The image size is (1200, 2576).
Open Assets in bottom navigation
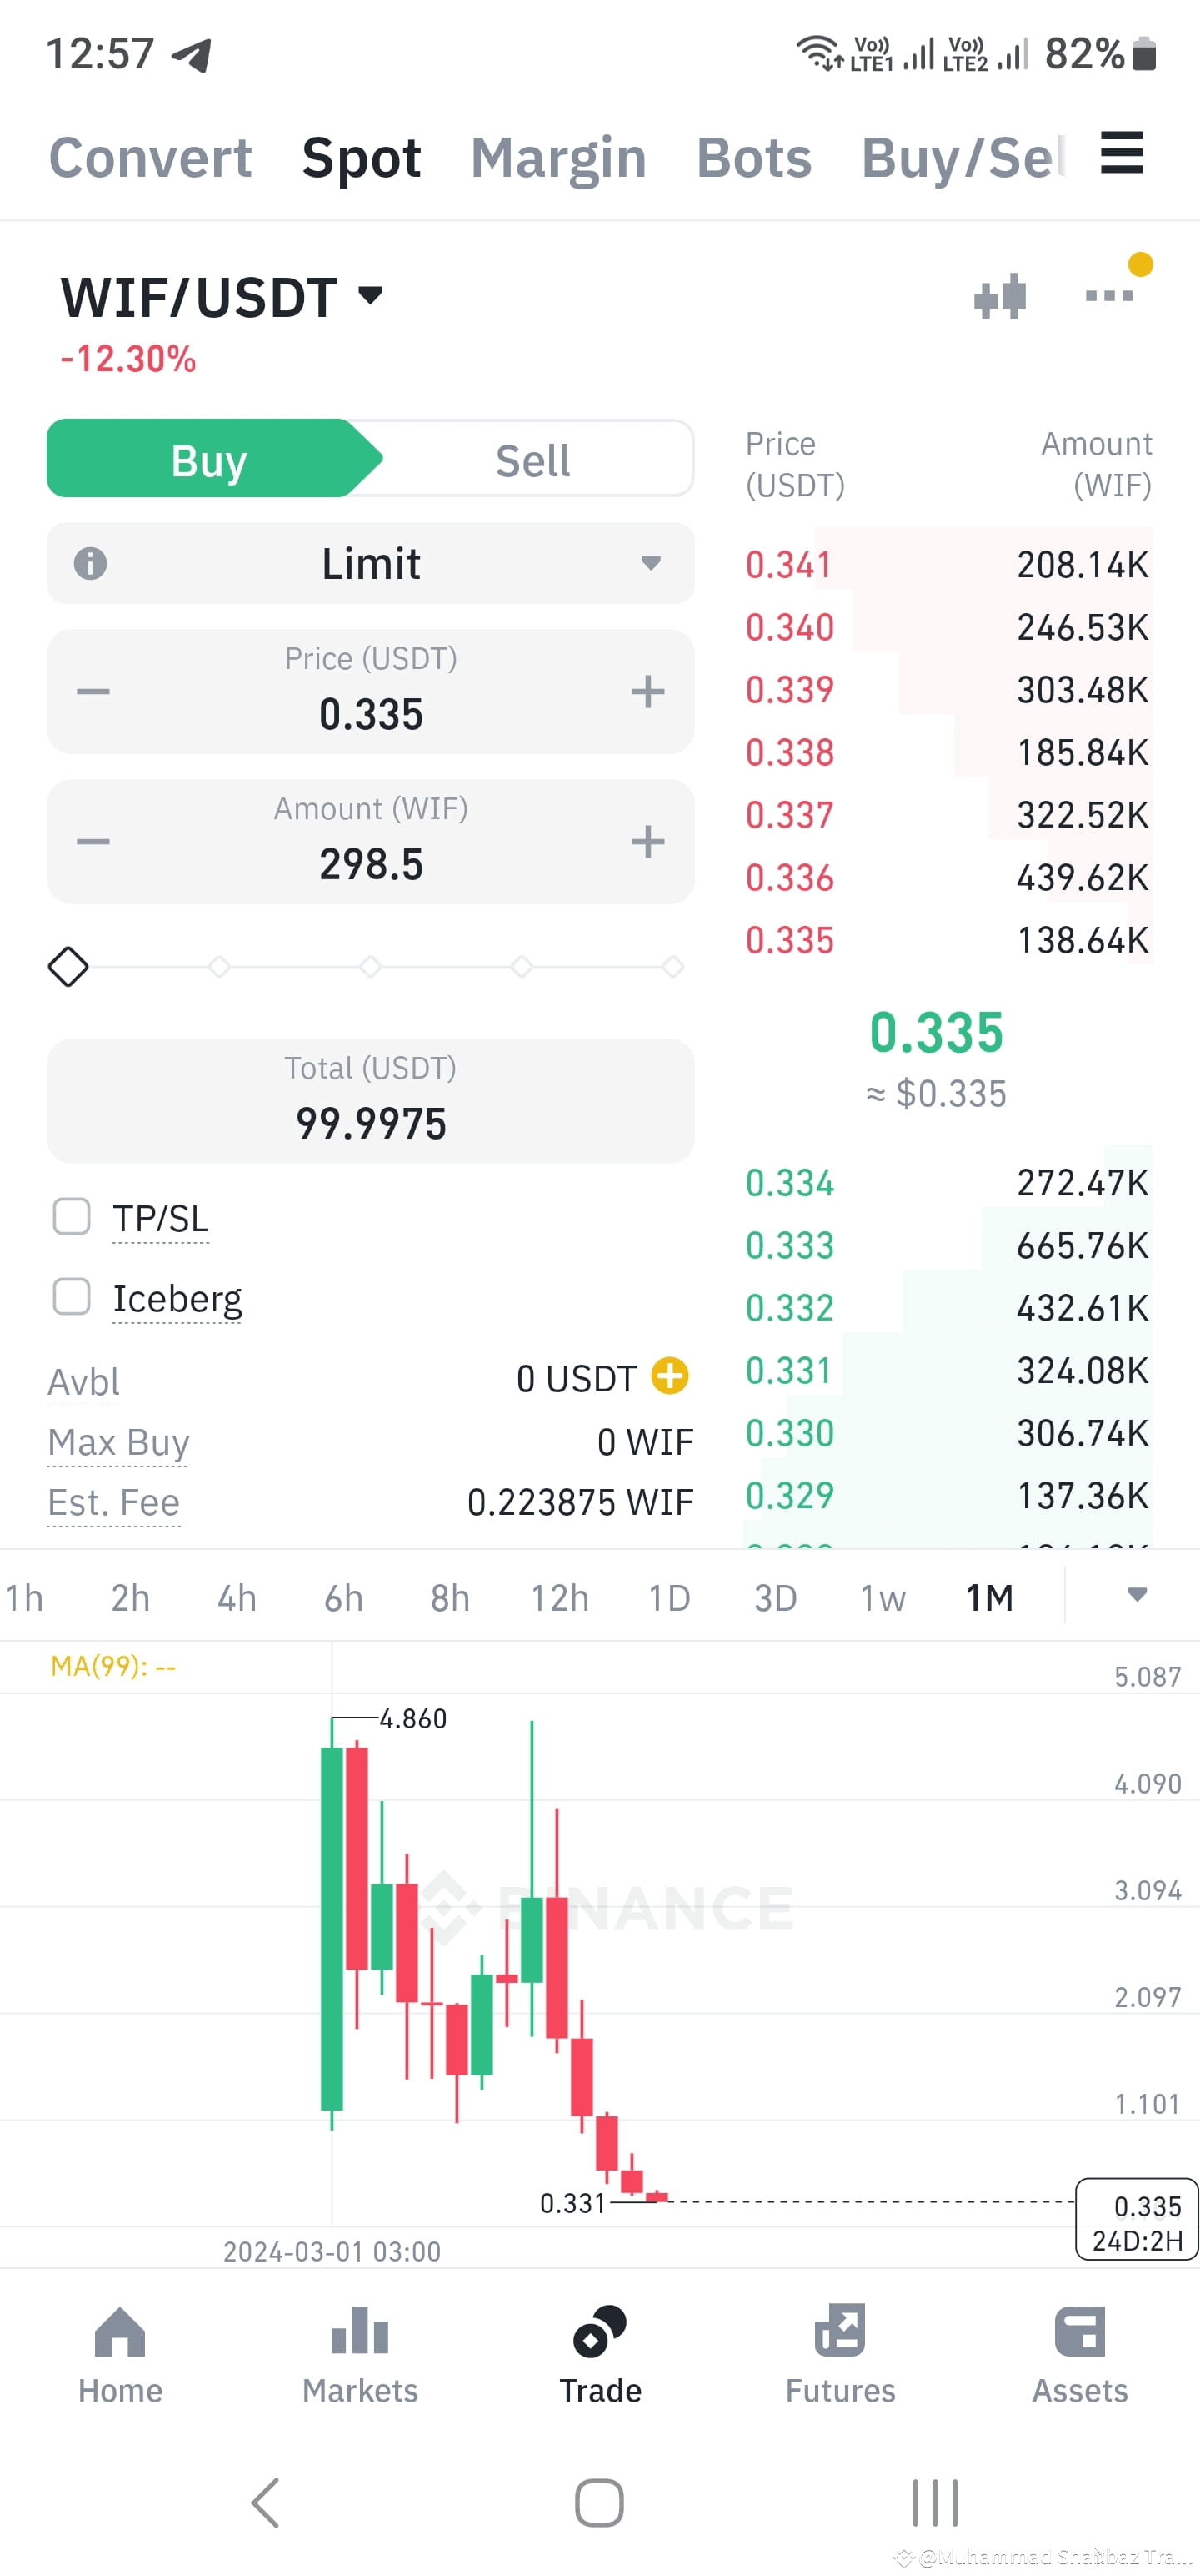coord(1080,2354)
